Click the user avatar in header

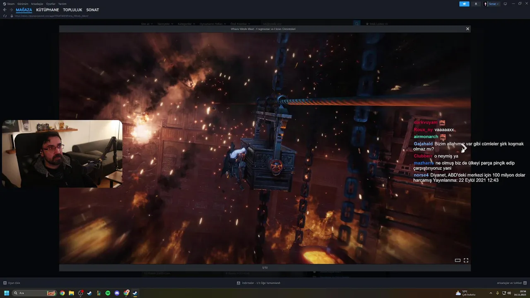point(486,4)
